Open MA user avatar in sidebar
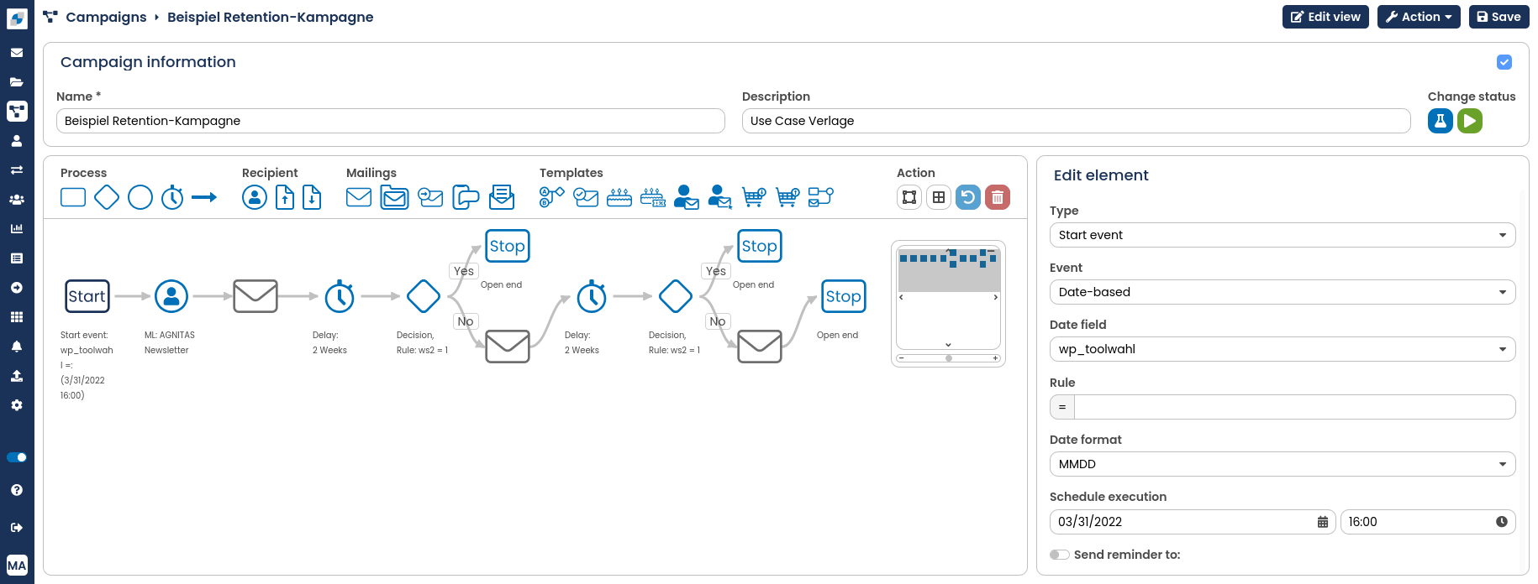 pyautogui.click(x=17, y=566)
